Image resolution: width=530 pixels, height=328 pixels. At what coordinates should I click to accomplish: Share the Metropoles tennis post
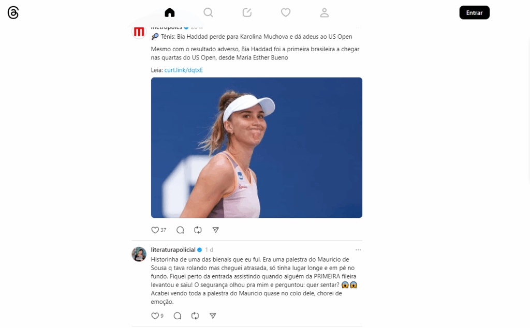coord(215,230)
